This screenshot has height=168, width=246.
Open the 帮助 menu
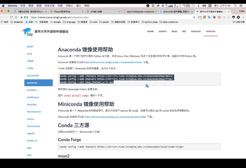[x=87, y=6]
